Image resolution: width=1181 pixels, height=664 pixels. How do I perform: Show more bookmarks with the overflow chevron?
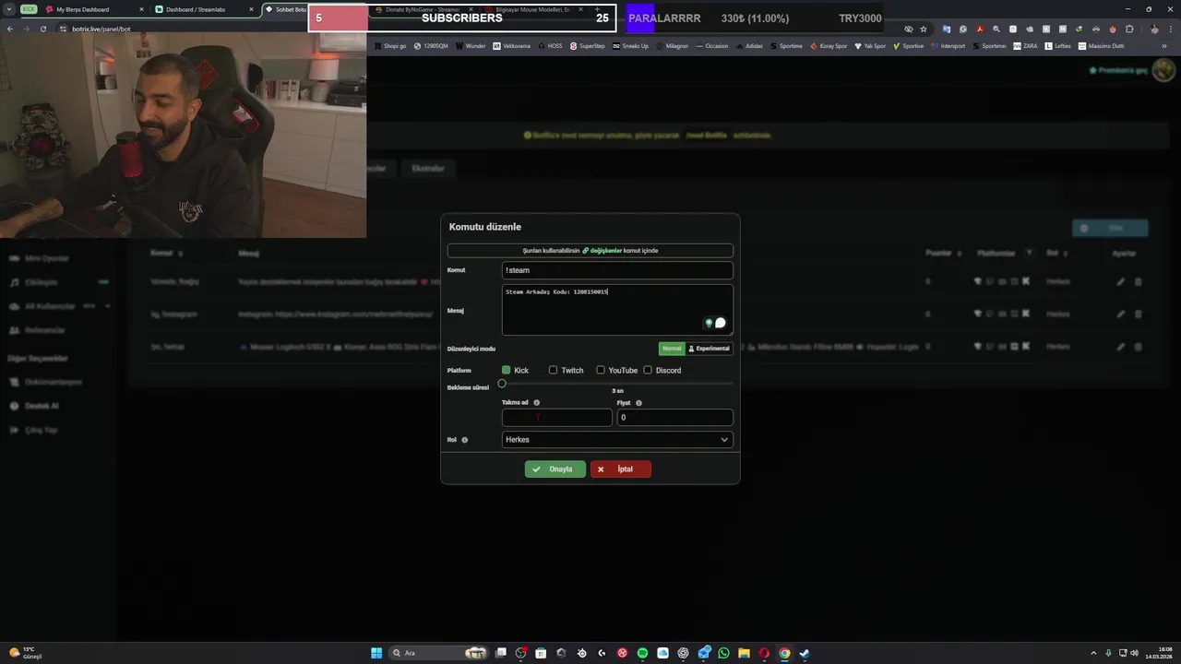click(1164, 46)
